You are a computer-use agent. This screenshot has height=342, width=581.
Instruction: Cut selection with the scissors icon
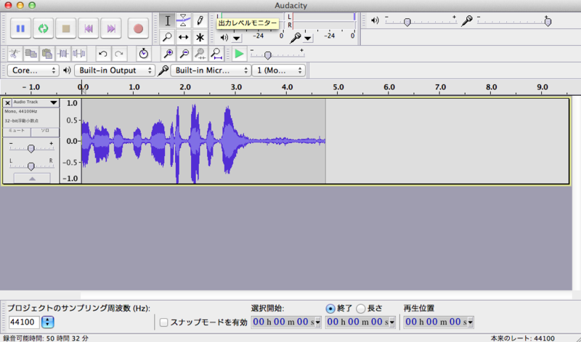point(15,54)
